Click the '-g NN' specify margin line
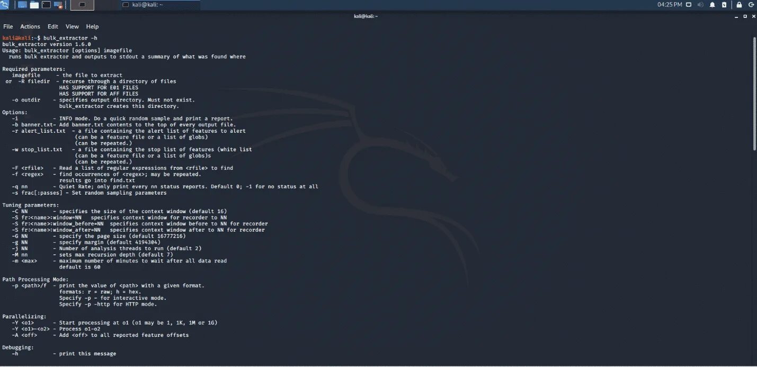Image resolution: width=757 pixels, height=367 pixels. coord(86,242)
